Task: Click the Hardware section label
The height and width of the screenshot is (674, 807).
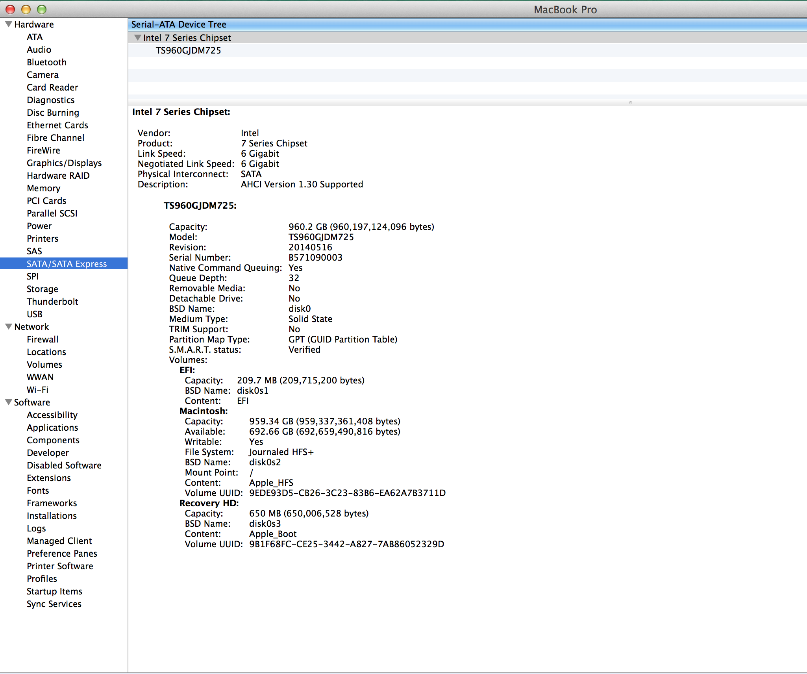Action: 34,24
